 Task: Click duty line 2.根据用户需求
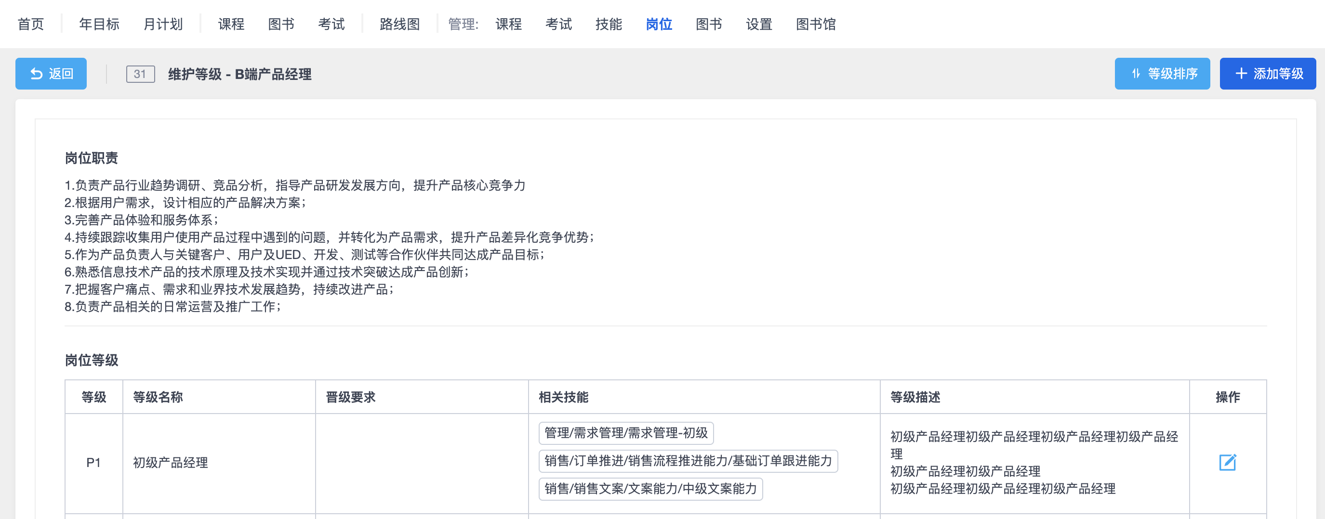[185, 203]
